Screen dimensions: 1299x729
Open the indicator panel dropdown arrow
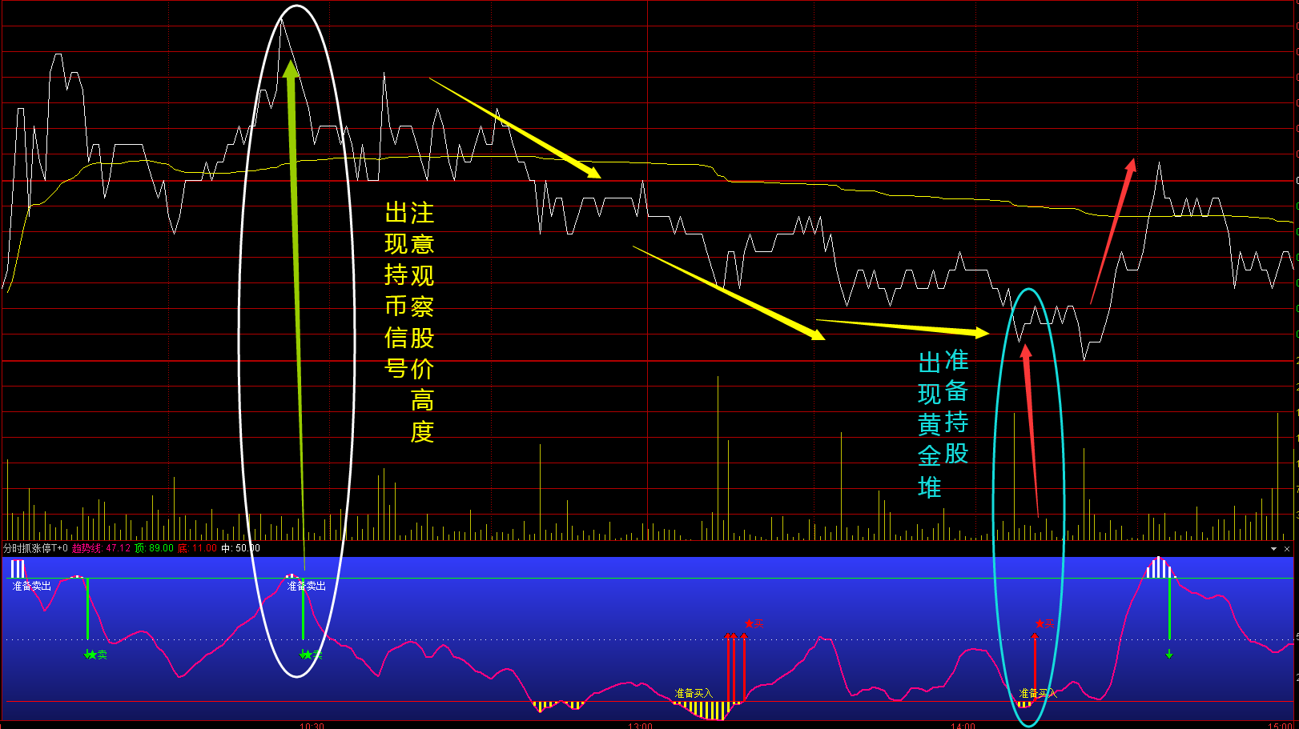pyautogui.click(x=1273, y=549)
